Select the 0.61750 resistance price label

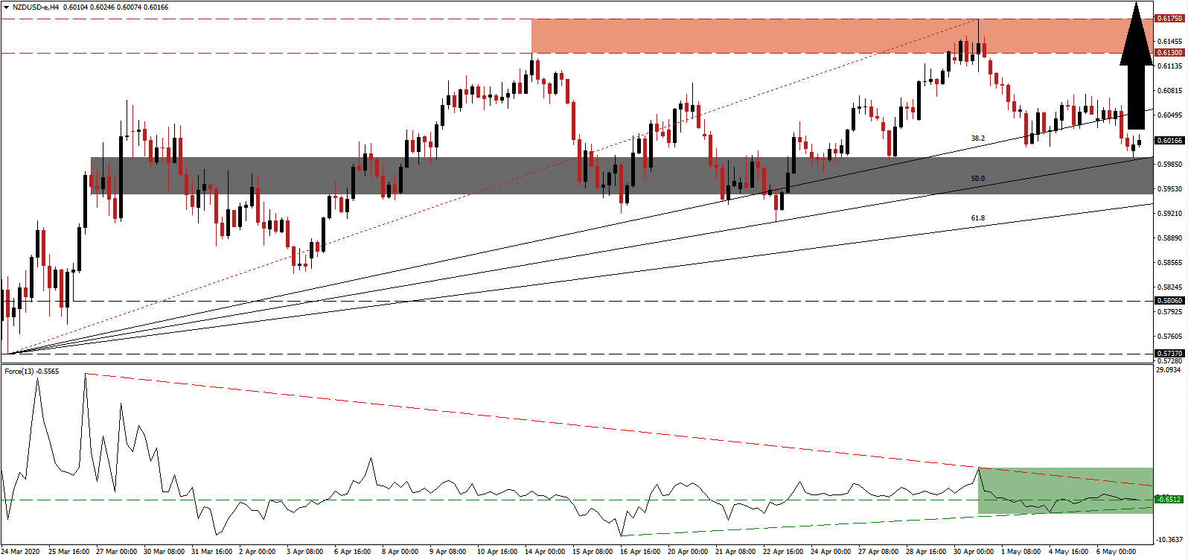pos(1169,18)
